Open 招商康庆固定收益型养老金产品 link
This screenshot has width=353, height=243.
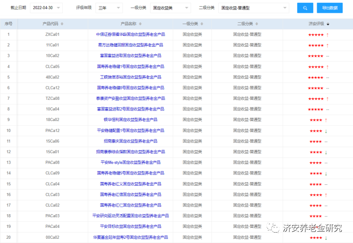point(131,141)
